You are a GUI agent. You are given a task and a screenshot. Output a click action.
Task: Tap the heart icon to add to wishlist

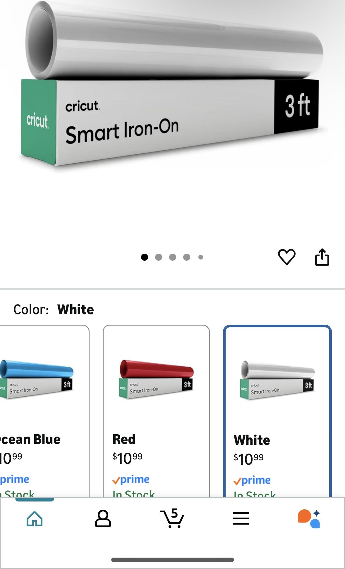click(286, 257)
